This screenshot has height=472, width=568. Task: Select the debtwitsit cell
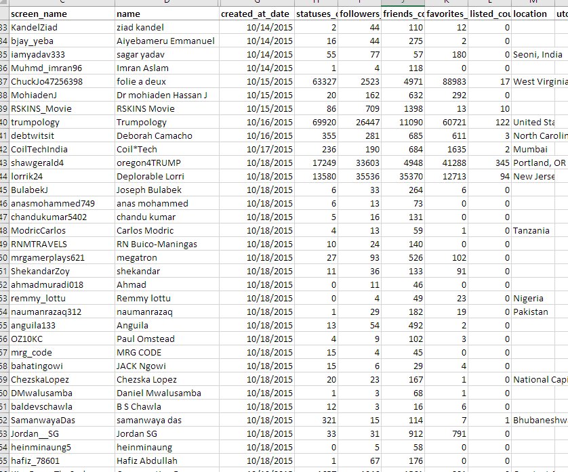(x=62, y=135)
